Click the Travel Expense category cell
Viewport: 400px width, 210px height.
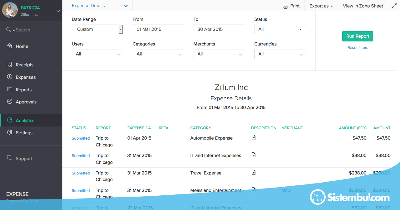[206, 173]
